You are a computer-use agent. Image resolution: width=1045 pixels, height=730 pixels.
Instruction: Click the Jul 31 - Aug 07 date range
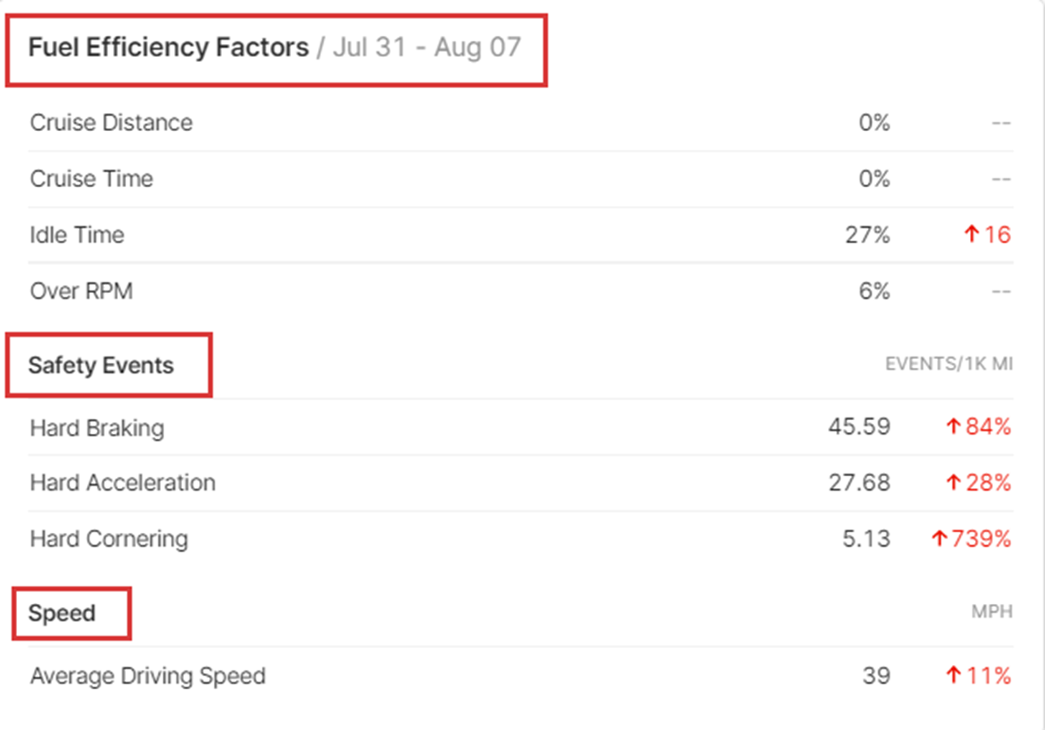click(x=426, y=47)
